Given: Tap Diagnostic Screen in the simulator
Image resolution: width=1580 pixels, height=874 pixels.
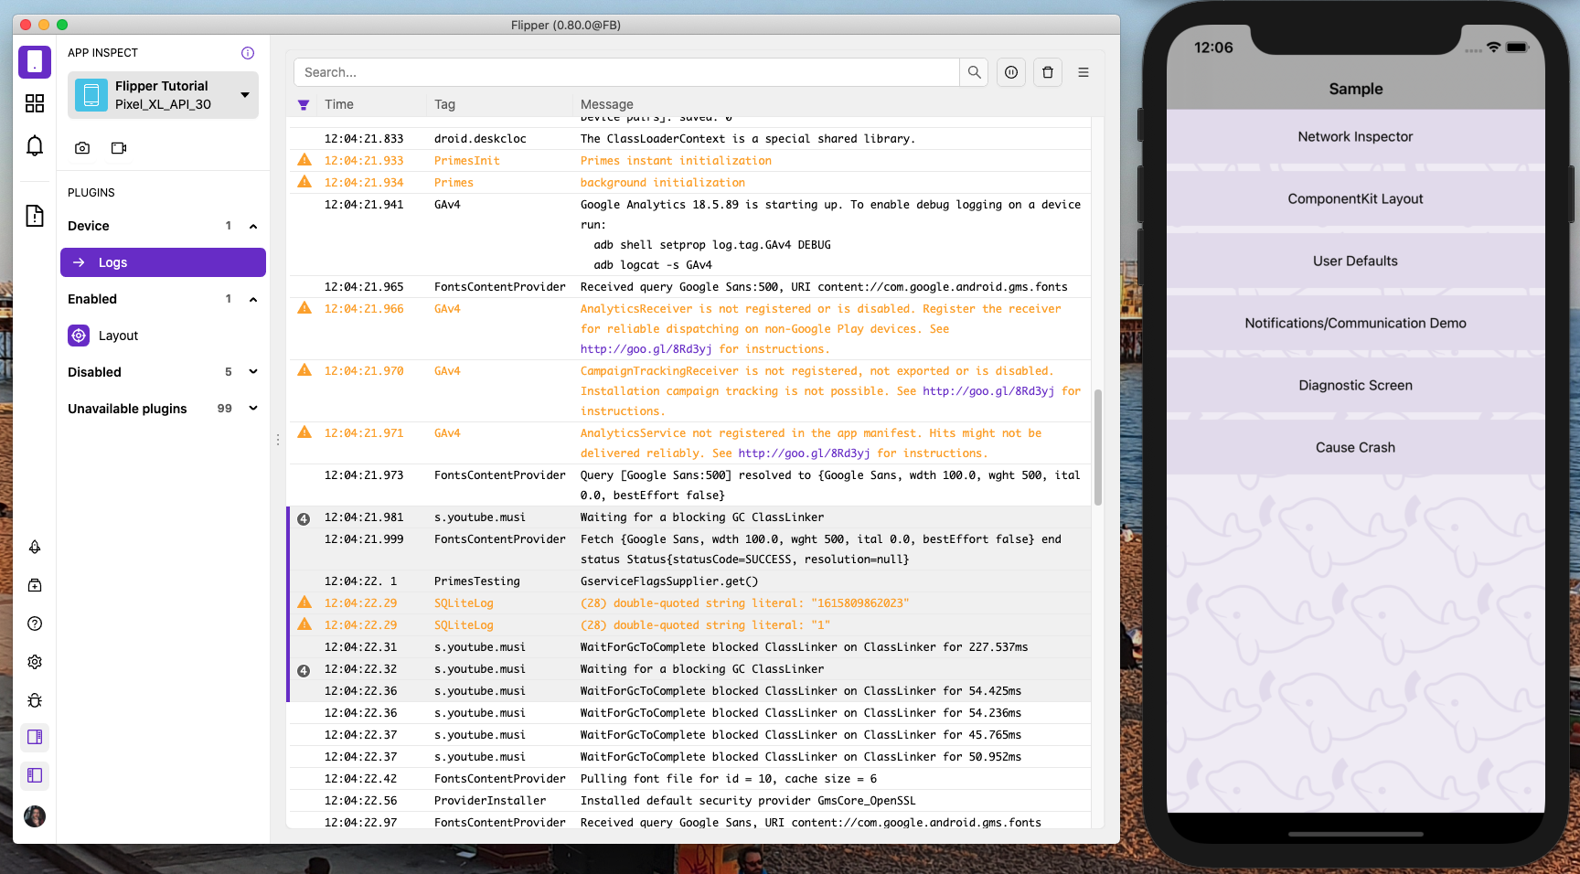Looking at the screenshot, I should coord(1355,386).
